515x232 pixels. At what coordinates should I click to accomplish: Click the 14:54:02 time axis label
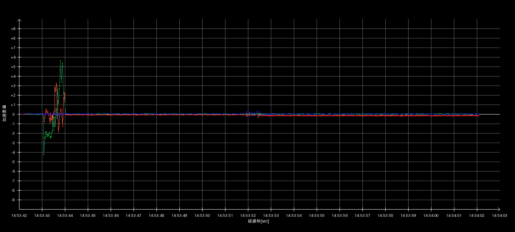pos(477,216)
